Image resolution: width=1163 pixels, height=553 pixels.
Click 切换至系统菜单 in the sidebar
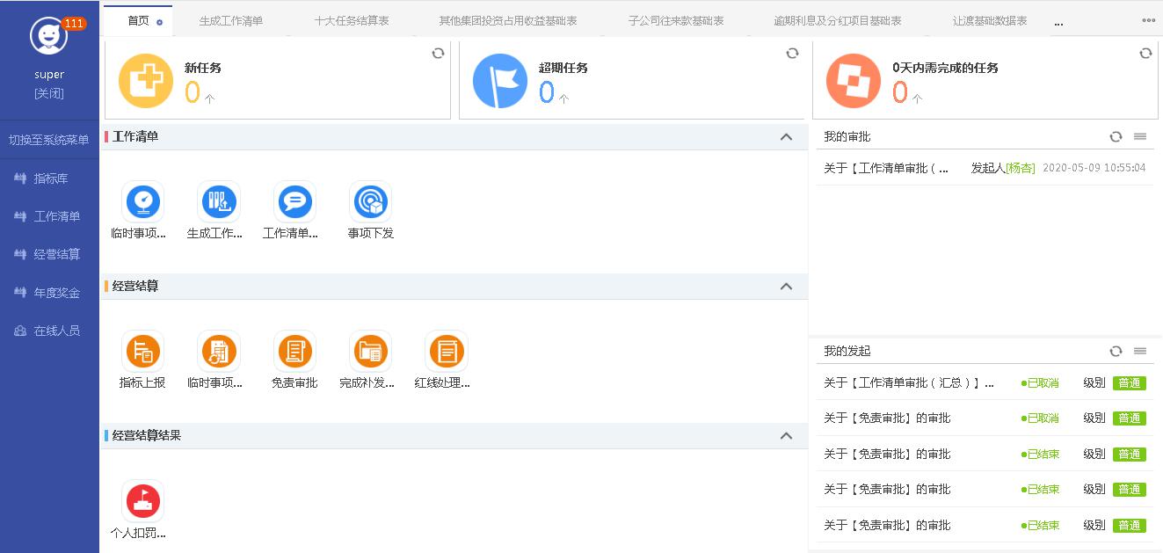click(x=49, y=141)
